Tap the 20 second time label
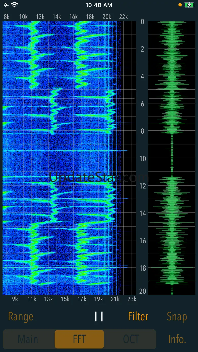 (x=143, y=291)
